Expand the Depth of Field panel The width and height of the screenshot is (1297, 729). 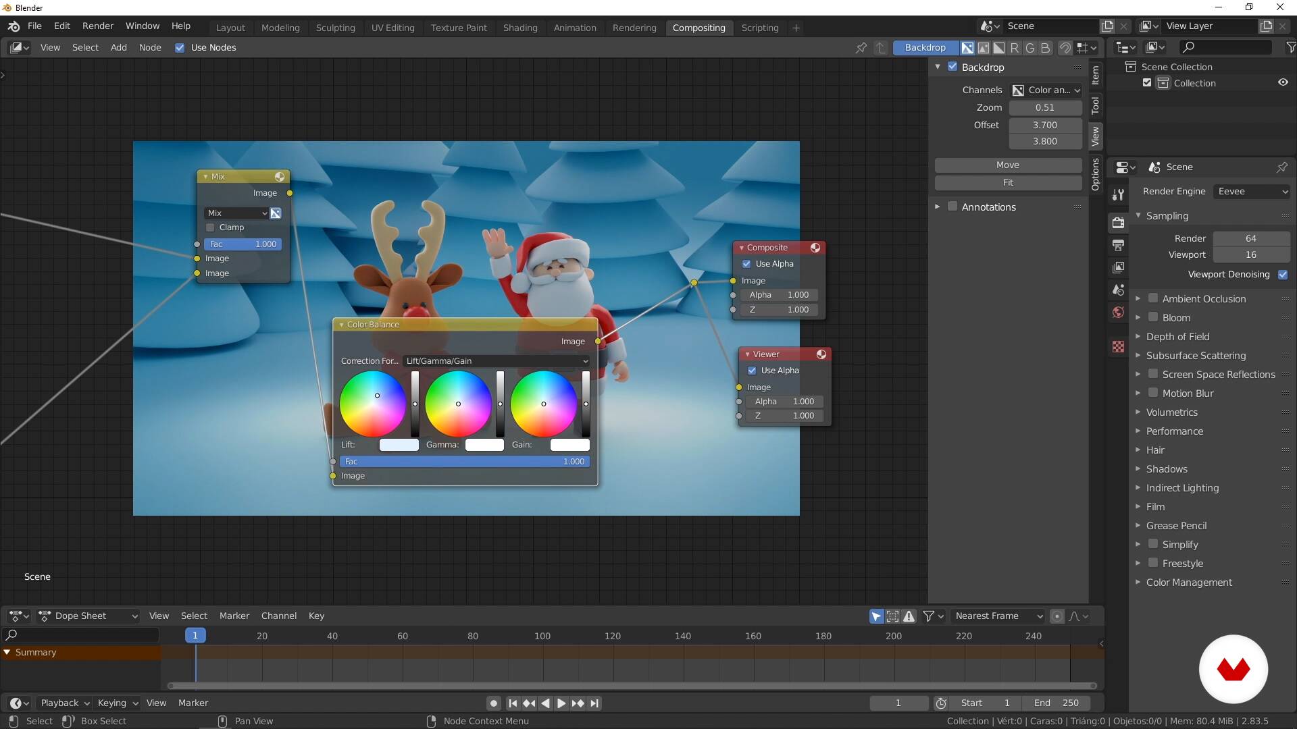click(x=1177, y=337)
